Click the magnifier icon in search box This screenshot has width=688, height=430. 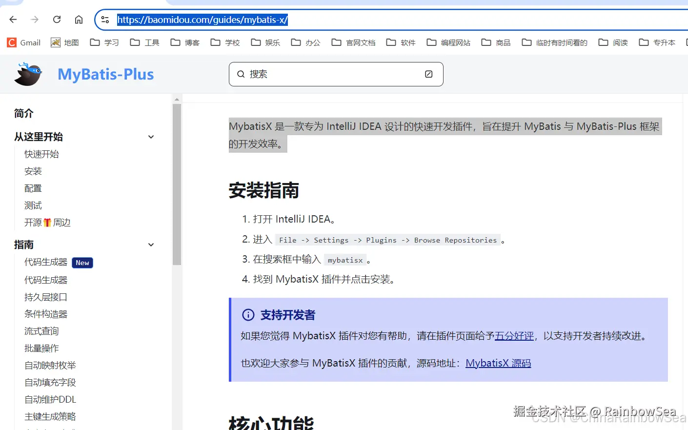(x=241, y=74)
